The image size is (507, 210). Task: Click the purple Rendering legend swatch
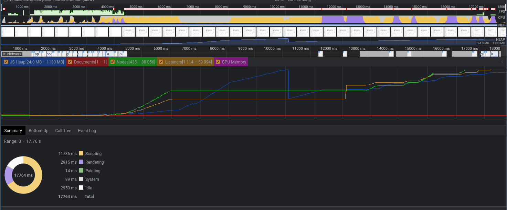(81, 162)
